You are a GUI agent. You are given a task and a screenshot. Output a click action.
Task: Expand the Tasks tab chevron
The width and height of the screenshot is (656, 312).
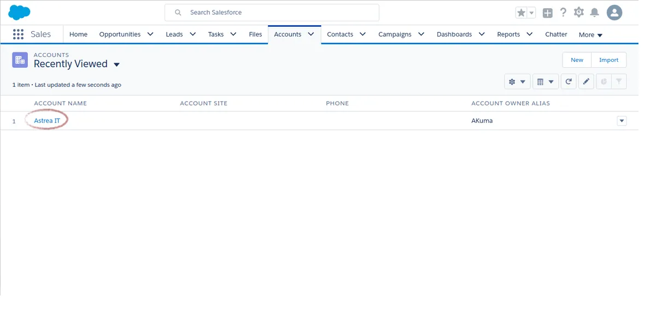pos(233,34)
